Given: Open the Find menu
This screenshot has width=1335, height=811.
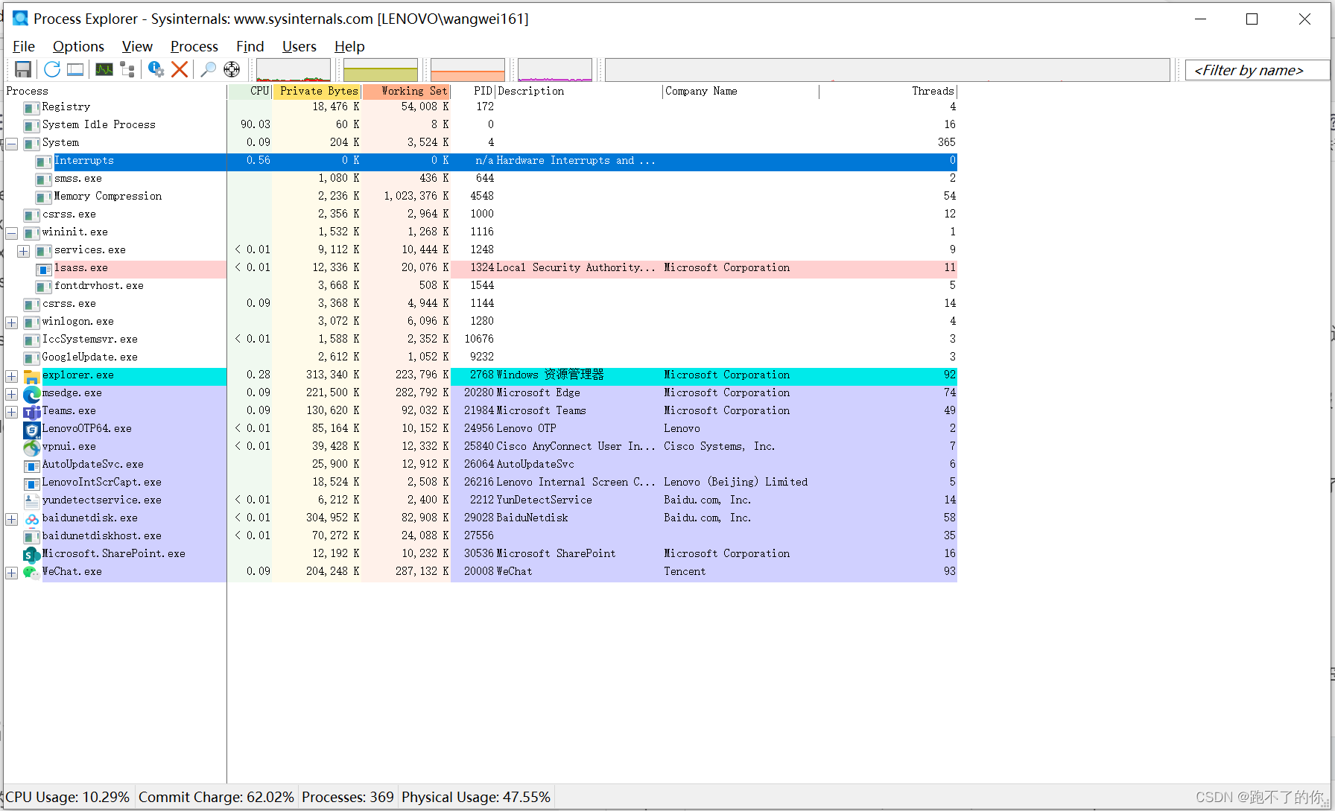Looking at the screenshot, I should [x=250, y=46].
